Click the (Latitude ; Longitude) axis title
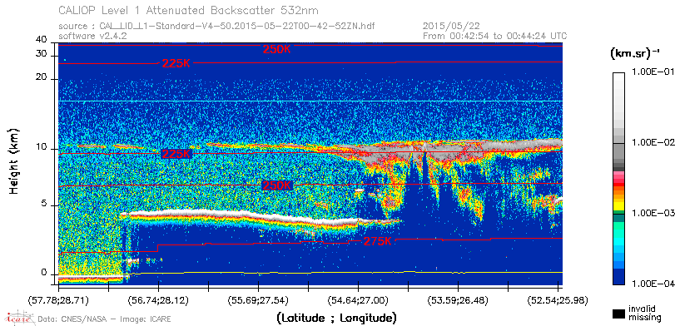Image resolution: width=675 pixels, height=326 pixels. coord(336,319)
